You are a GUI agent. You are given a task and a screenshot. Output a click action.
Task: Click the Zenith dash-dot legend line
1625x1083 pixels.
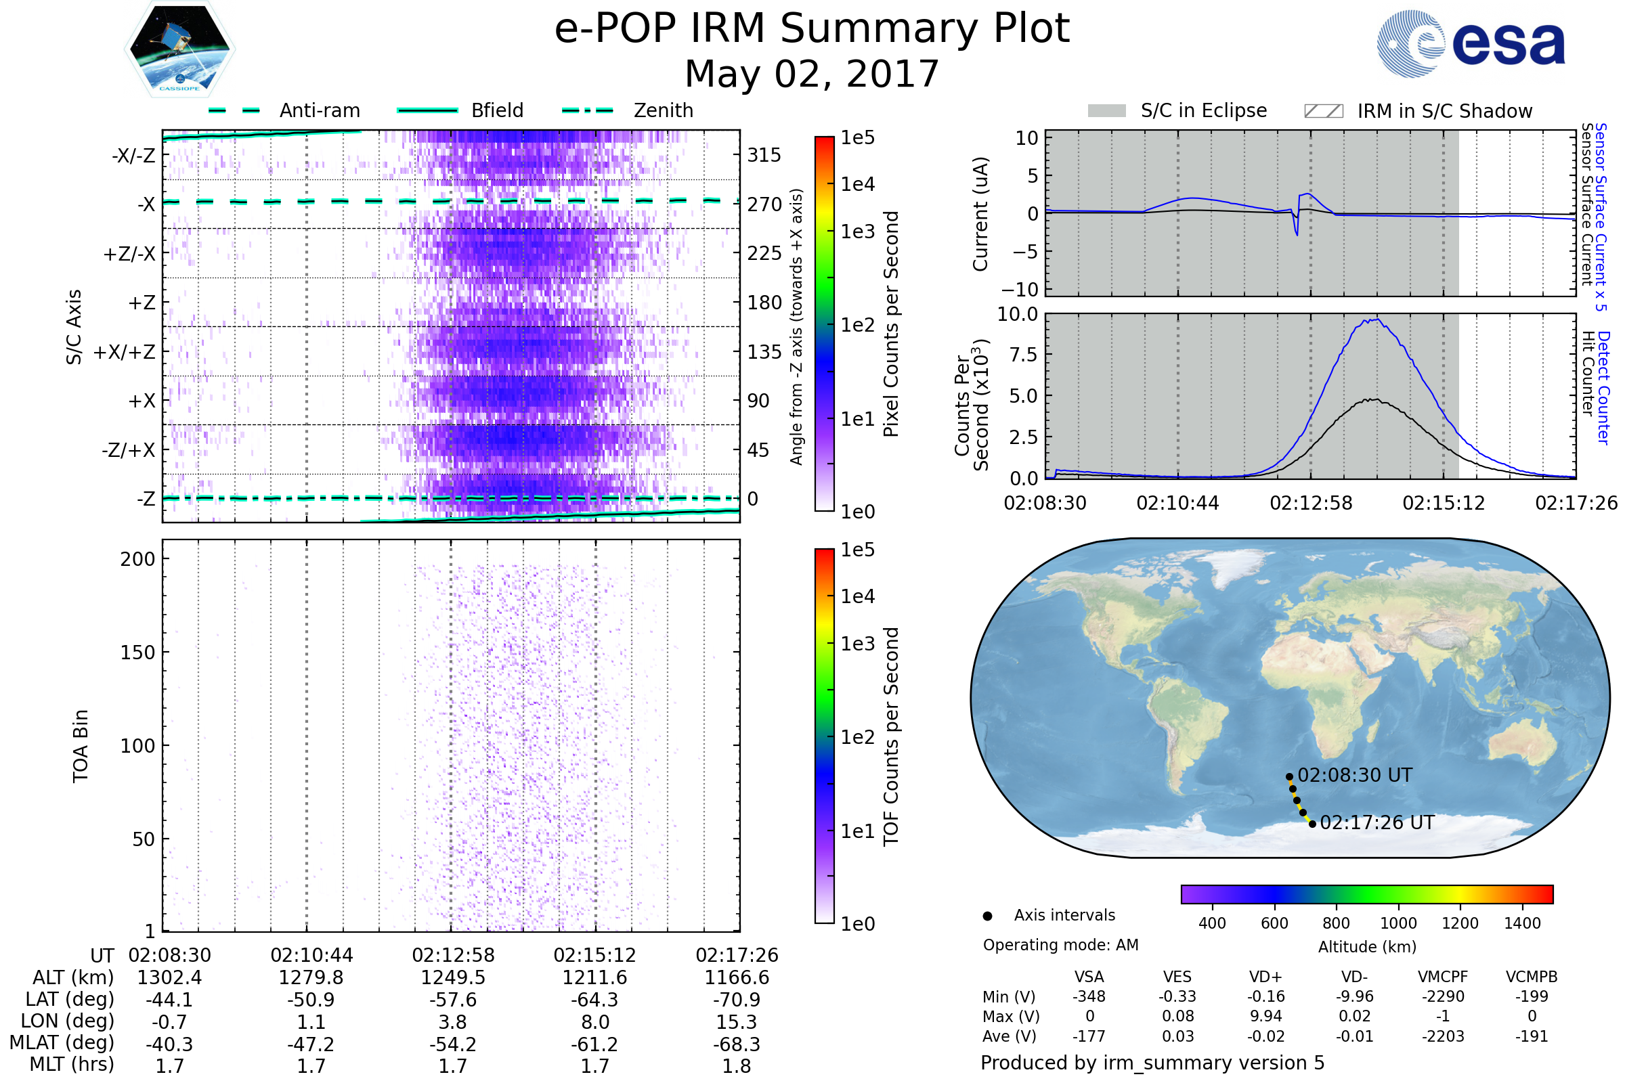pyautogui.click(x=588, y=110)
